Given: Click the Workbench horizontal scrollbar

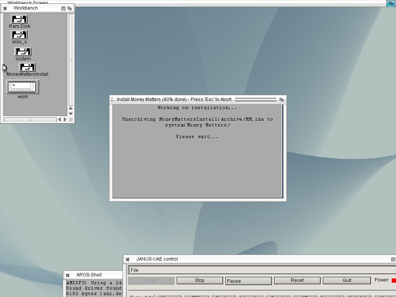Looking at the screenshot, I should 30,120.
